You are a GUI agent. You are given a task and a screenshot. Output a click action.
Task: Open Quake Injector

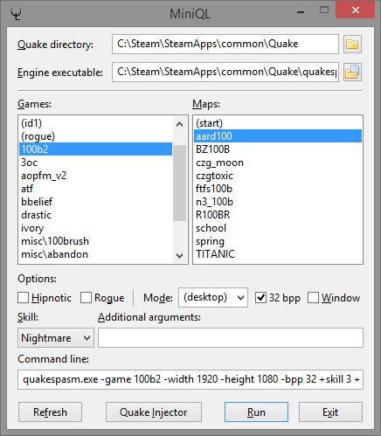pyautogui.click(x=154, y=412)
